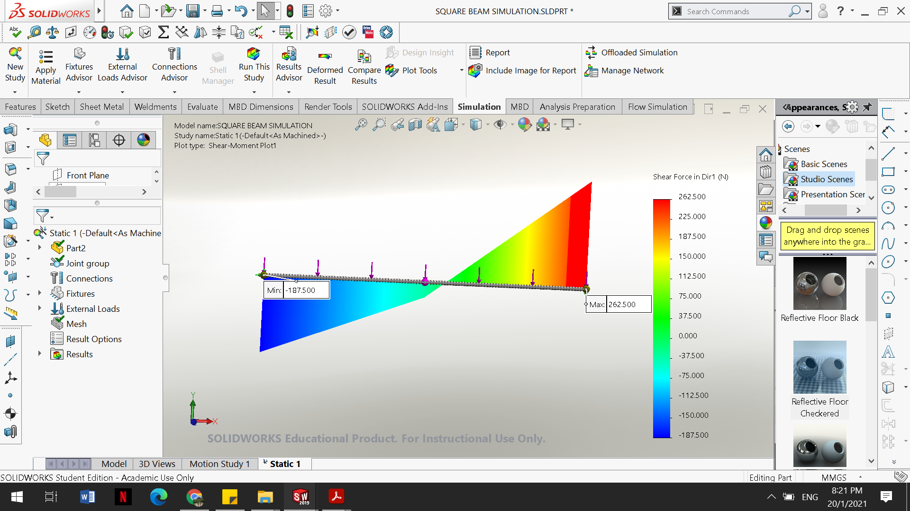
Task: Click the Manage Network button
Action: coord(625,70)
